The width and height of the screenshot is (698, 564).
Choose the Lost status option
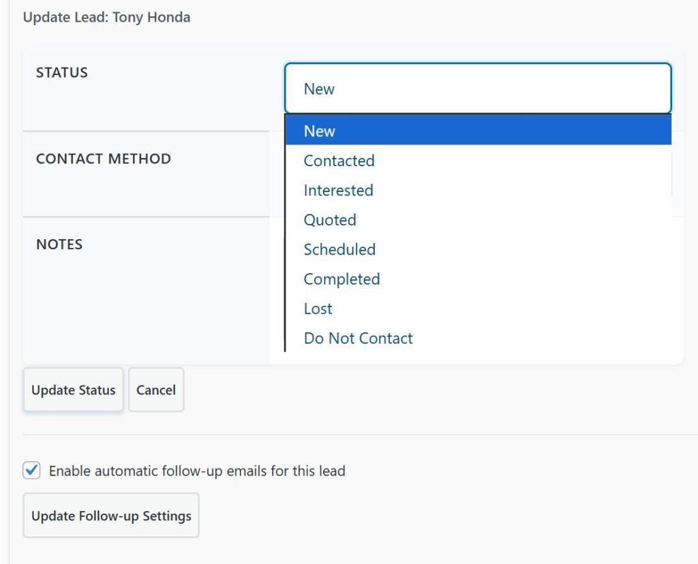tap(318, 309)
